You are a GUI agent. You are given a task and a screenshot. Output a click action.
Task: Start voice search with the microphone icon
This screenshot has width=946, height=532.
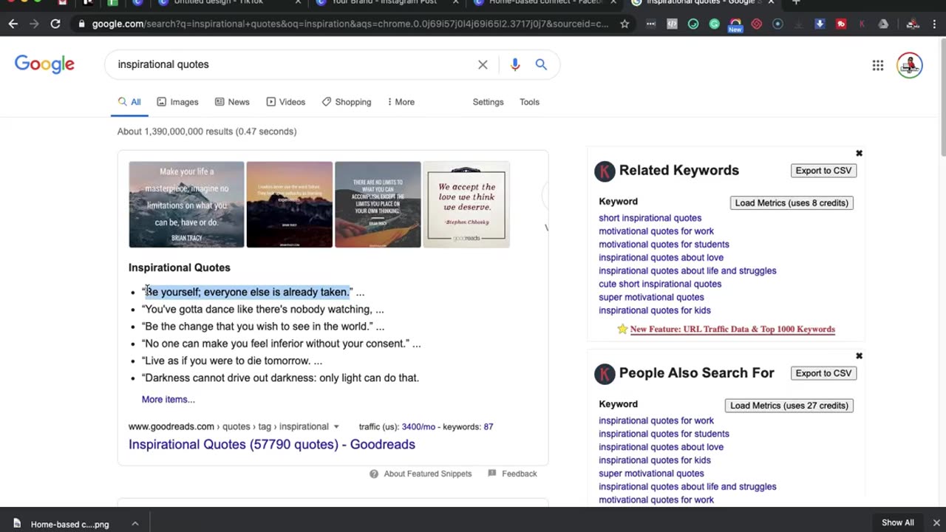click(x=515, y=64)
